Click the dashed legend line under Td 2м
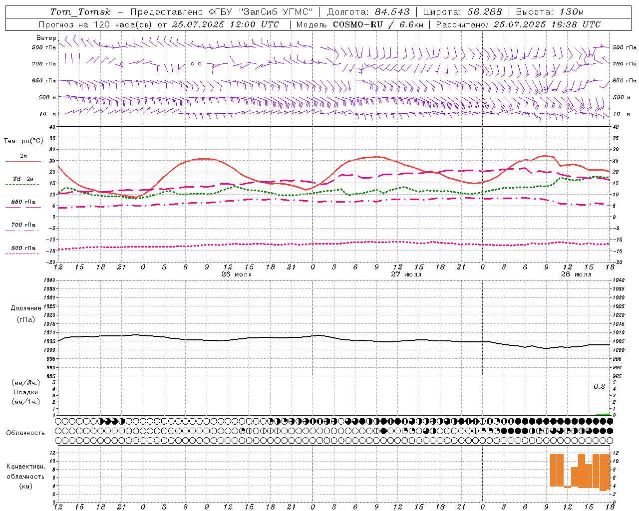The image size is (639, 511). tap(22, 185)
